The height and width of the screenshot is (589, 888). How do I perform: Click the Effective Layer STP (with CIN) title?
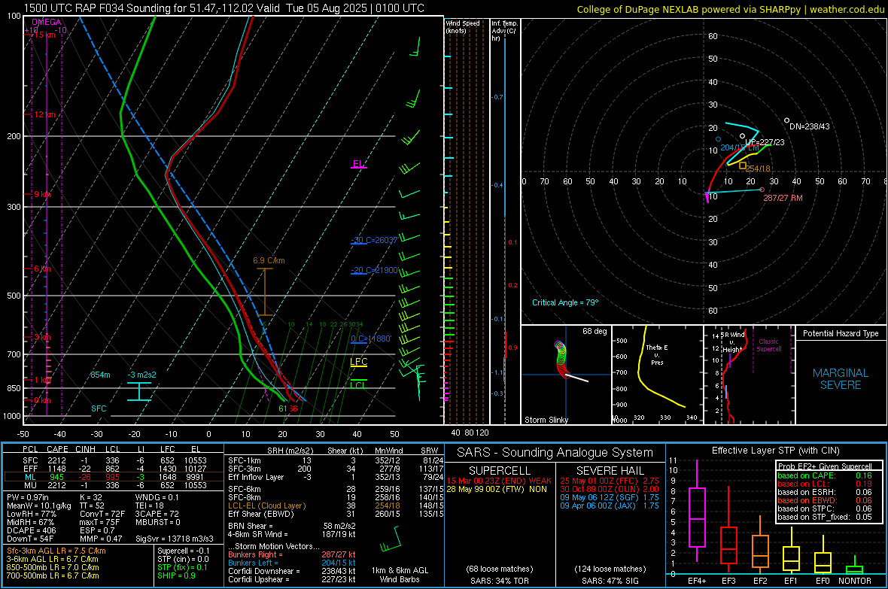point(775,451)
